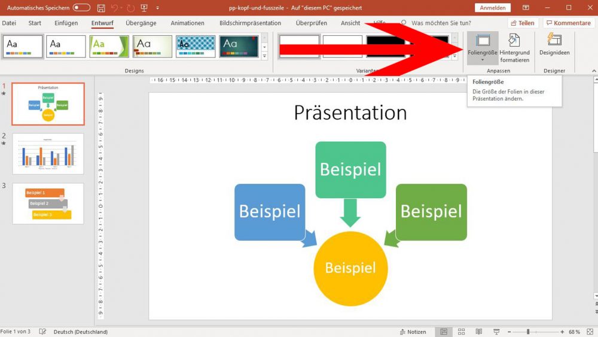The image size is (598, 337).
Task: Open the quick access toolbar customize dropdown
Action: pyautogui.click(x=157, y=8)
